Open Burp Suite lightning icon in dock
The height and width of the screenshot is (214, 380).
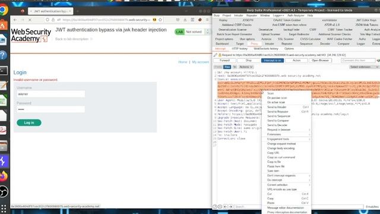tap(4, 161)
